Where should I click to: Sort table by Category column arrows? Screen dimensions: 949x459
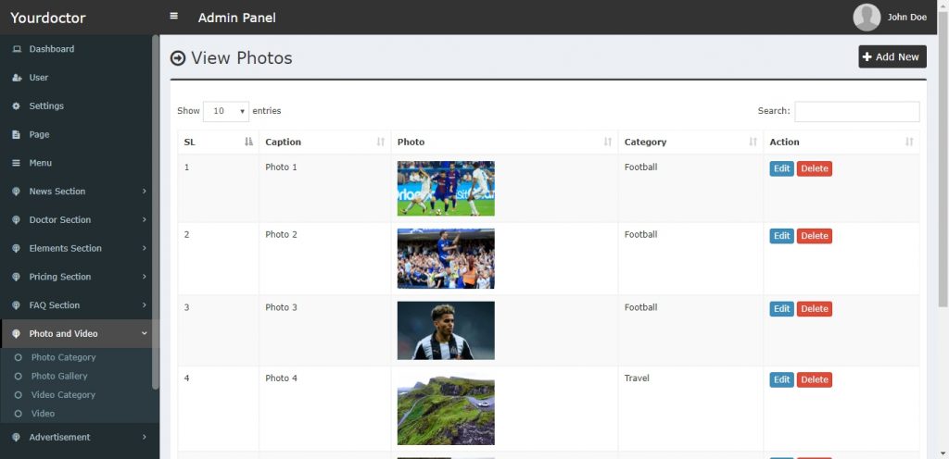753,142
